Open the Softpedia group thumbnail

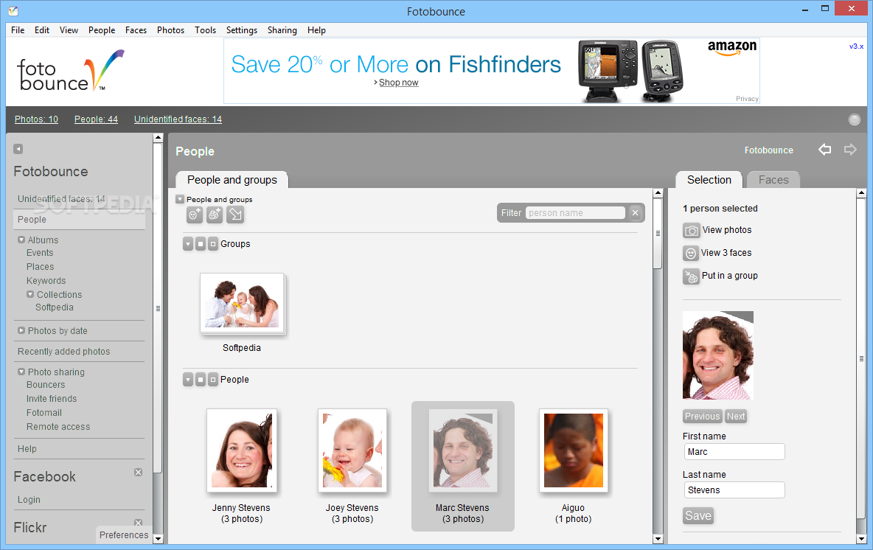pos(242,304)
